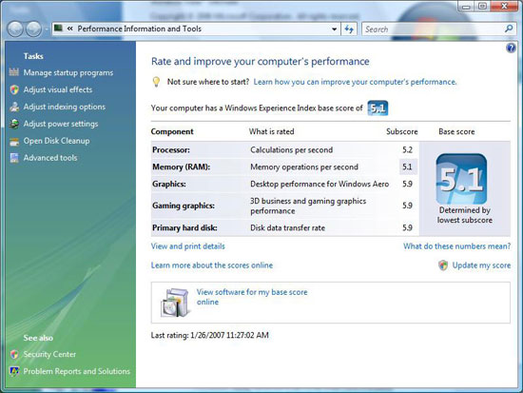This screenshot has width=523, height=393.
Task: Click the Advanced tools icon
Action: click(x=14, y=158)
